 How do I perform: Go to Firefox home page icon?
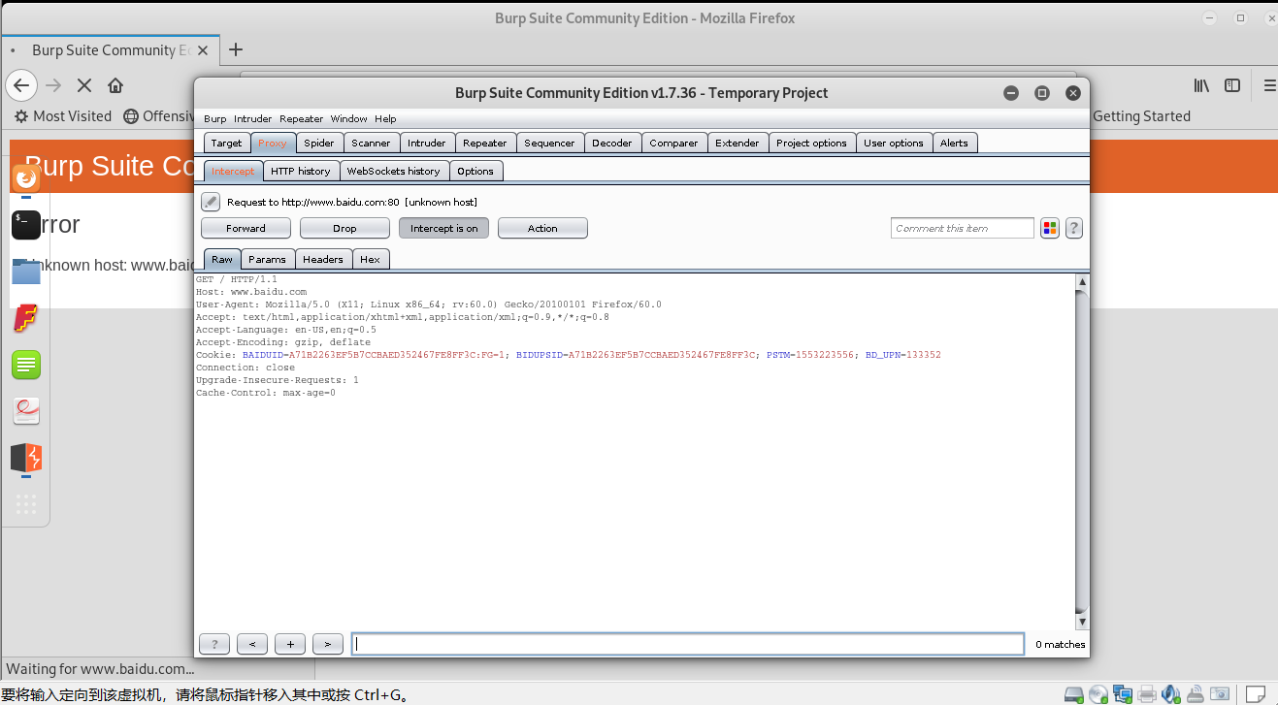pyautogui.click(x=115, y=85)
